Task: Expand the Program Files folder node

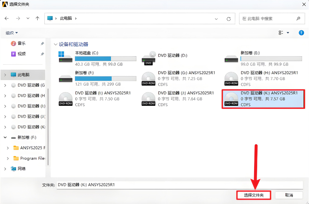Action: click(x=8, y=158)
